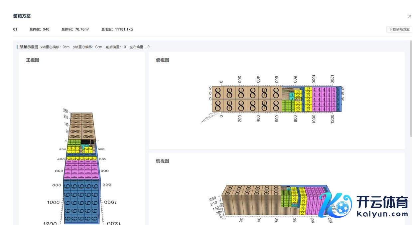The width and height of the screenshot is (413, 225).
Task: Click the 总体积 70.76m³ value
Action: pos(75,29)
